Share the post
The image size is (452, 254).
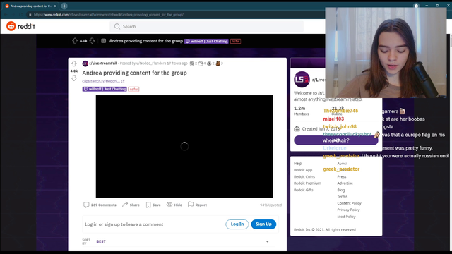tap(131, 205)
